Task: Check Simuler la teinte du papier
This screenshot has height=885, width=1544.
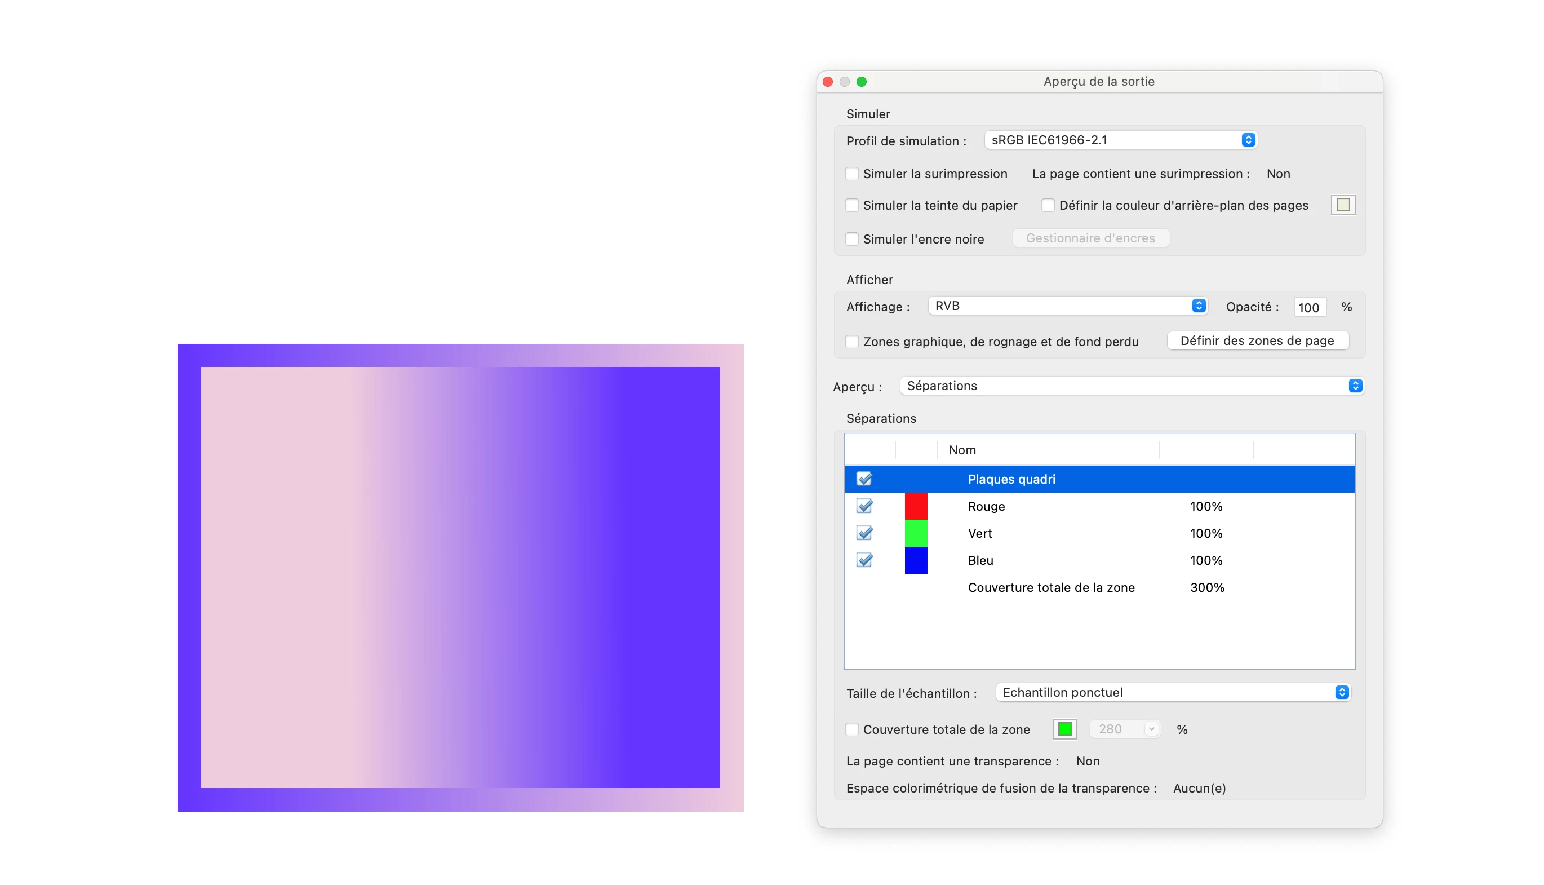Action: [x=853, y=205]
